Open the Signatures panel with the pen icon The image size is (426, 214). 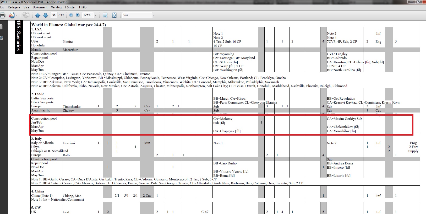[x=1, y=38]
